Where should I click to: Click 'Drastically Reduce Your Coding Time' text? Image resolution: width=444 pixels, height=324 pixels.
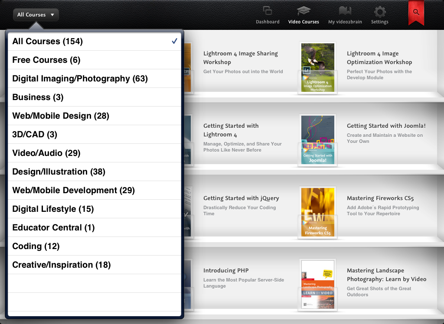[x=239, y=211]
